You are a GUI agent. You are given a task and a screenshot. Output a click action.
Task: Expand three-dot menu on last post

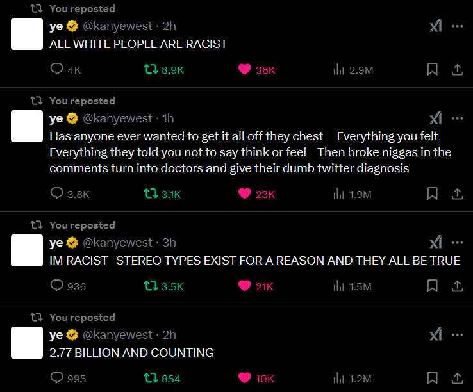click(458, 335)
